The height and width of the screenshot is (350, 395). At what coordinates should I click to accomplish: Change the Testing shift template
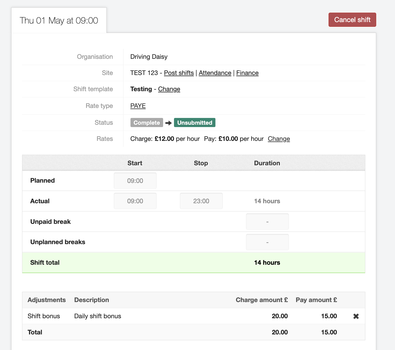[169, 89]
